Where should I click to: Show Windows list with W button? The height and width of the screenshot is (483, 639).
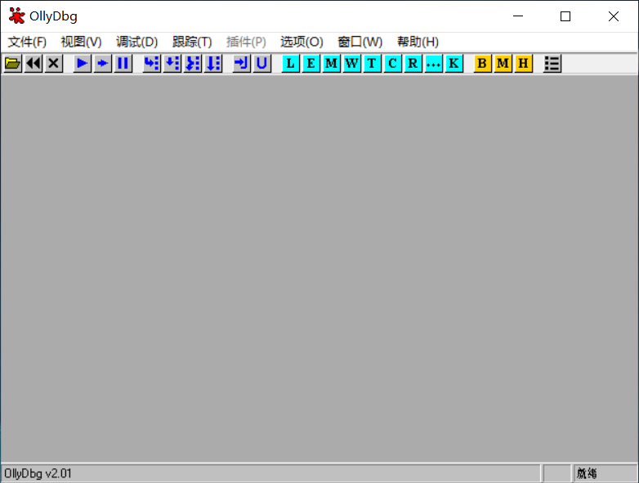(352, 64)
